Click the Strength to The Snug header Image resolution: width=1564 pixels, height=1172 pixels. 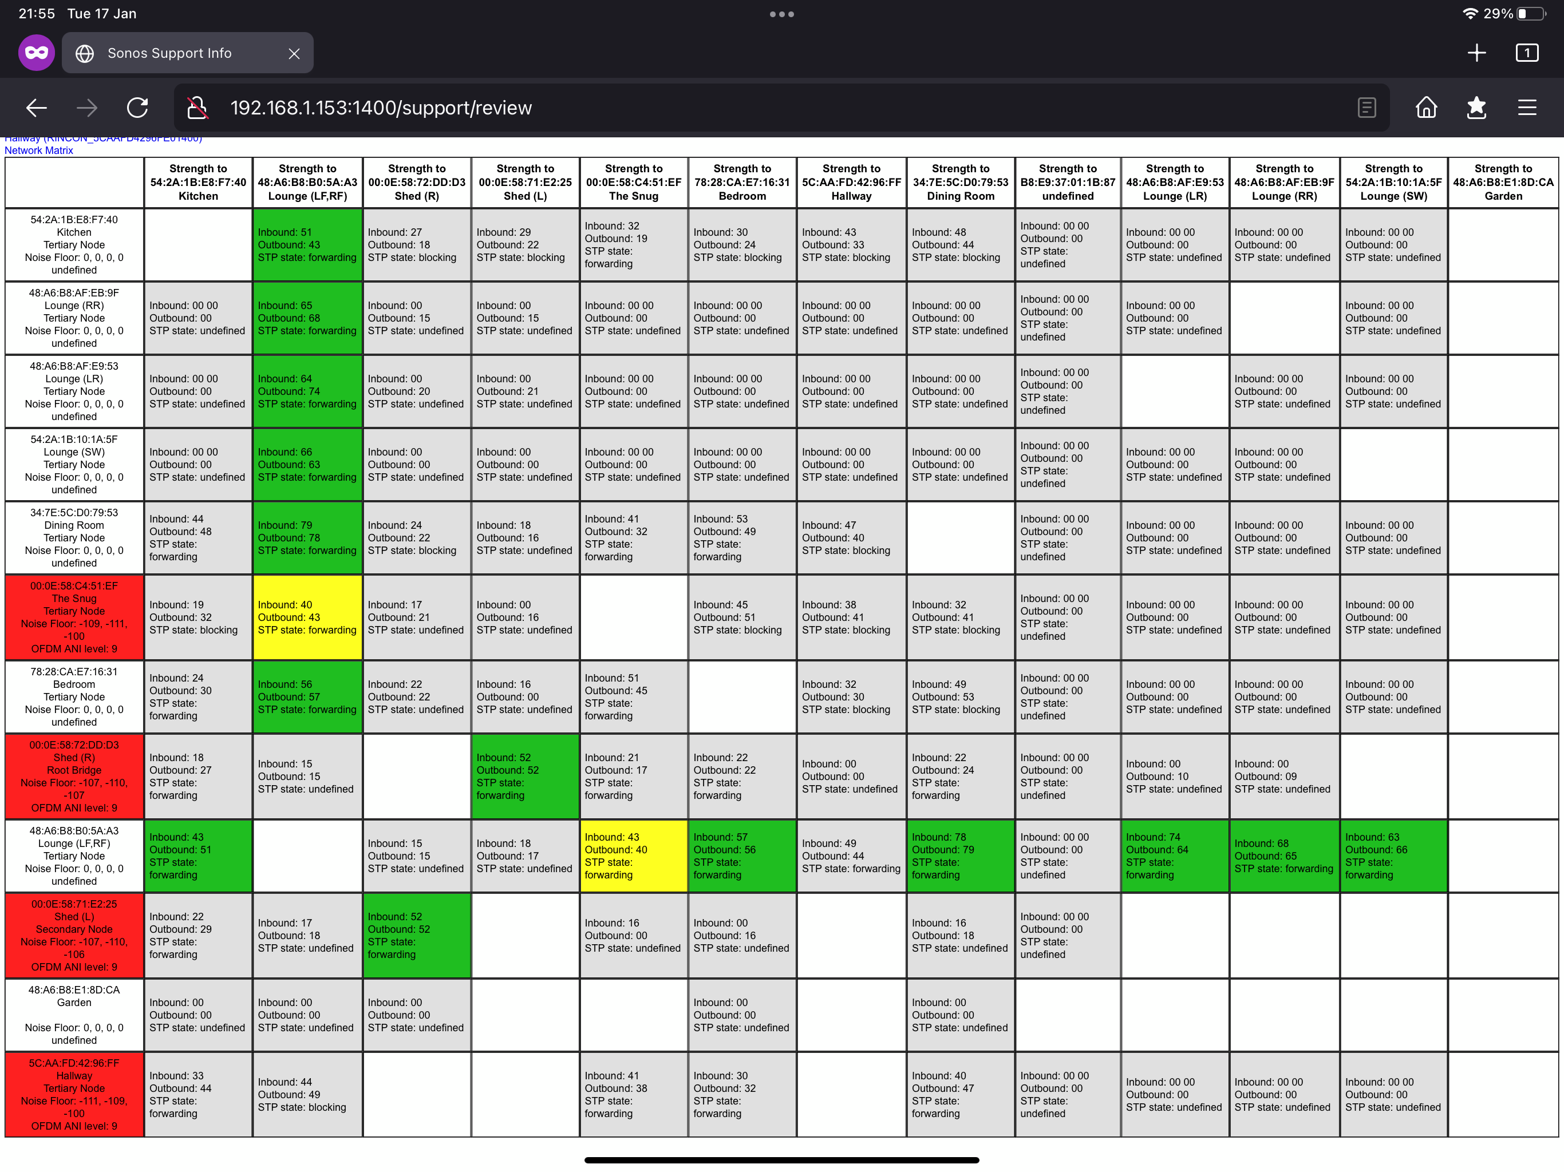[x=634, y=183]
